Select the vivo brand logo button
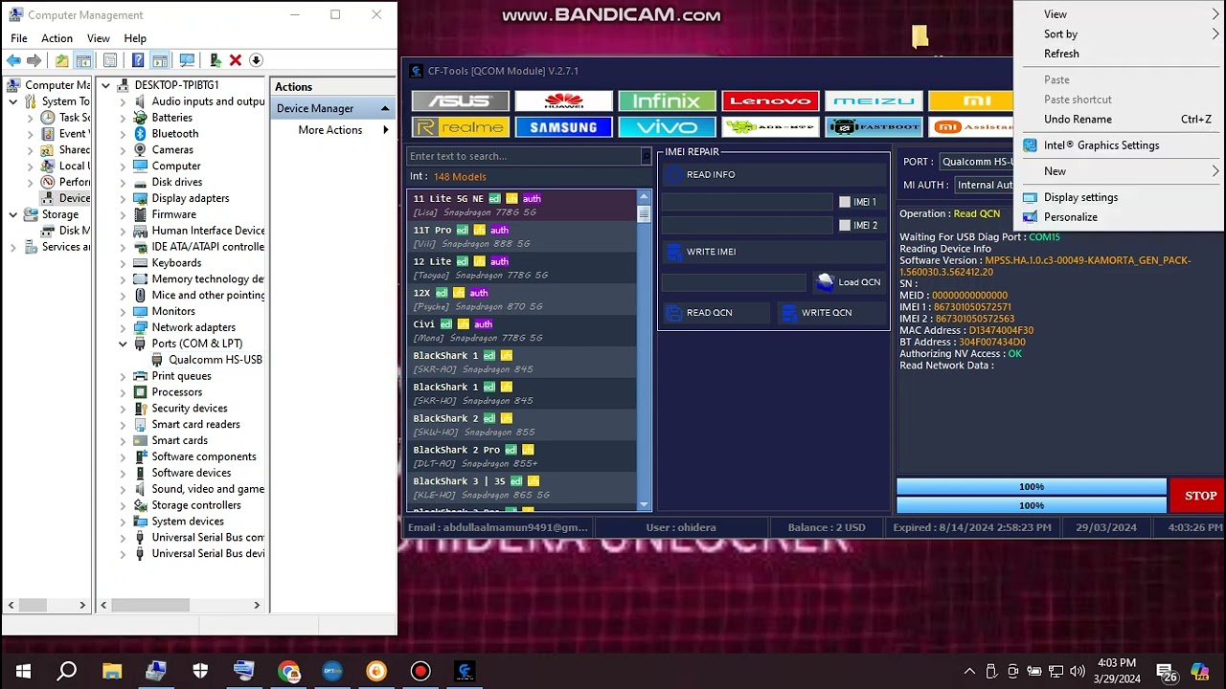Image resolution: width=1226 pixels, height=689 pixels. 667,127
